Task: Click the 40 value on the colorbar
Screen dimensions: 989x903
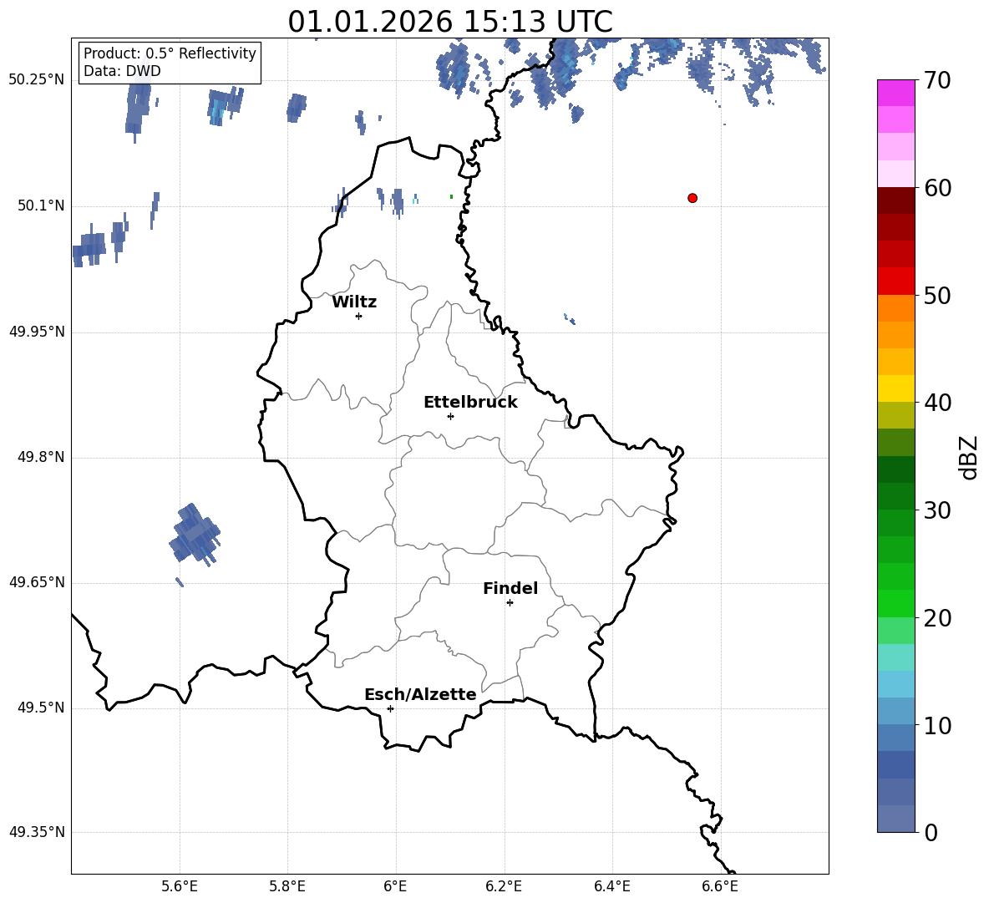Action: [x=937, y=403]
